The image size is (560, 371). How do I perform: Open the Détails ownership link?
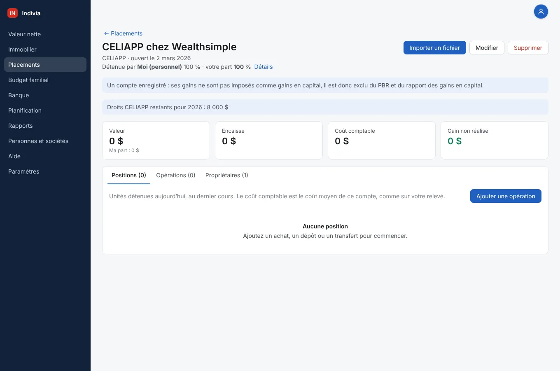point(264,67)
